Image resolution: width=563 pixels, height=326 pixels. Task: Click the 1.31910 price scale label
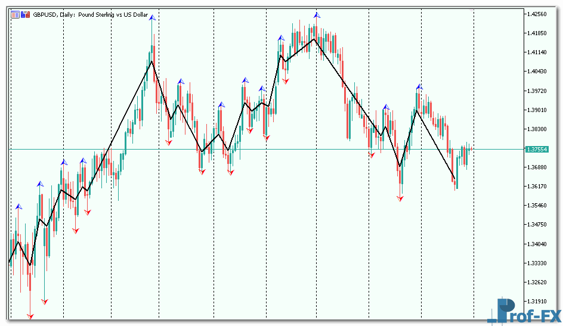point(537,301)
